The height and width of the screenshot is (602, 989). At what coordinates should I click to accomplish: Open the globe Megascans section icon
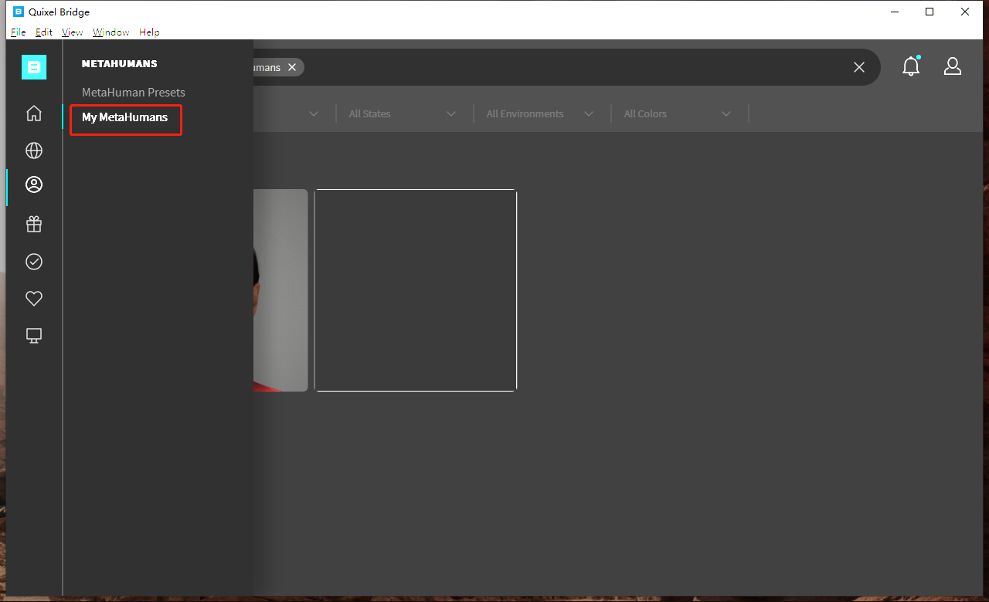[34, 150]
